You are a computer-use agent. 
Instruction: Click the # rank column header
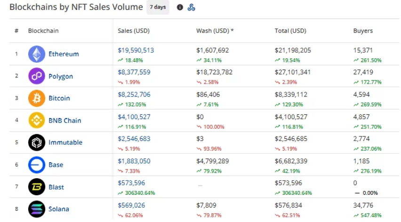[x=16, y=31]
